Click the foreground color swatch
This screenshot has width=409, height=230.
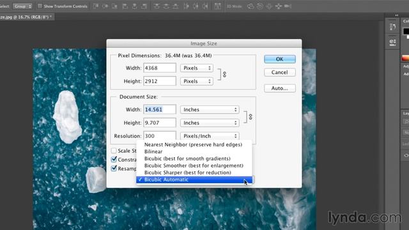pos(406,31)
